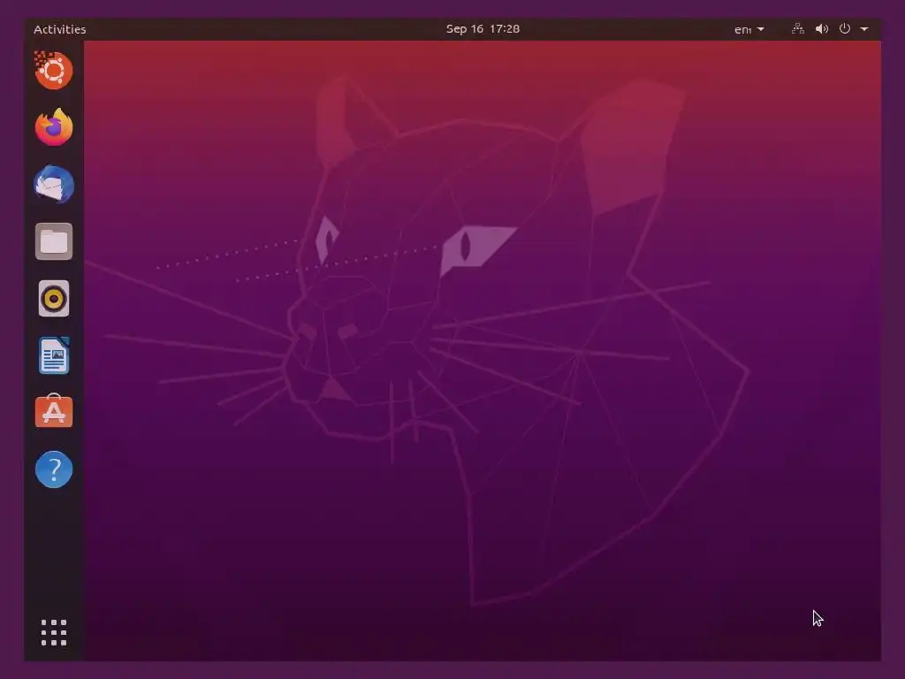Open the en keyboard layout dropdown

point(749,29)
